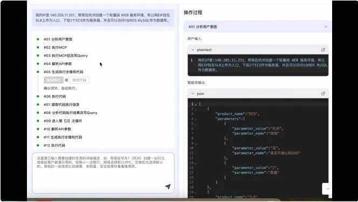This screenshot has height=202, width=358.
Task: Click the green dot beside step #12
Action: 38,145
